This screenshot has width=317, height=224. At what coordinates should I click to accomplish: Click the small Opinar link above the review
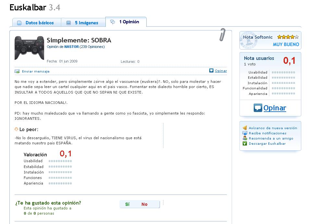tap(221, 71)
